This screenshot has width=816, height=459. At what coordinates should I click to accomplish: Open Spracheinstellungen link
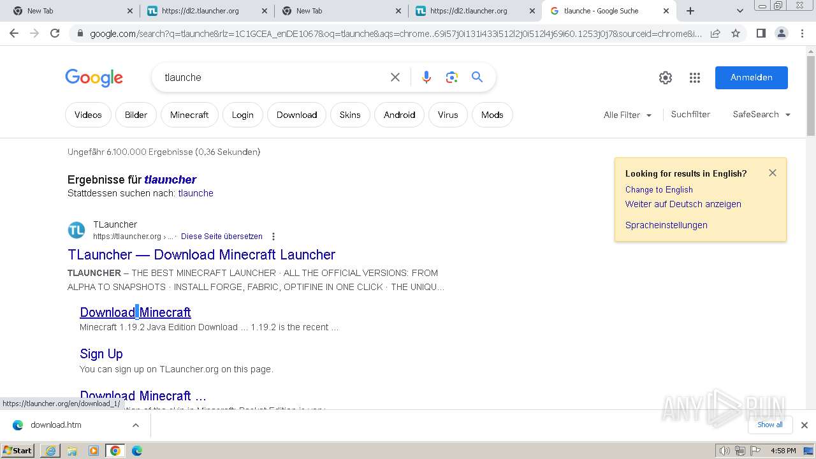(x=666, y=225)
